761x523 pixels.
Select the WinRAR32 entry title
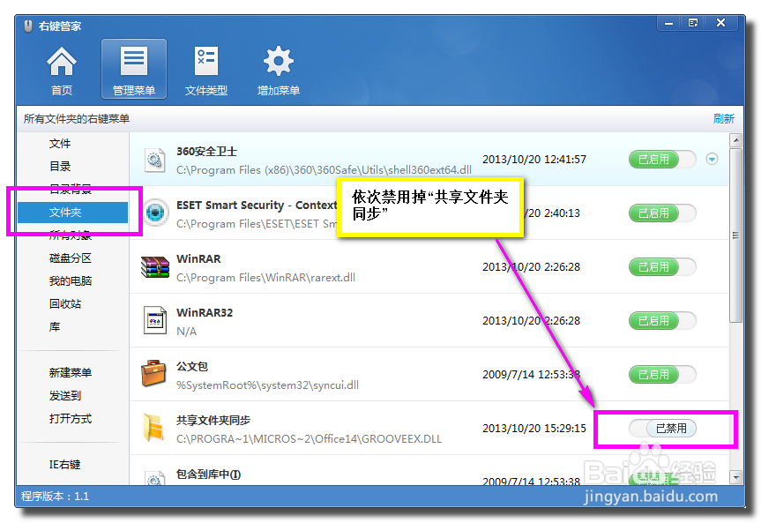[205, 312]
